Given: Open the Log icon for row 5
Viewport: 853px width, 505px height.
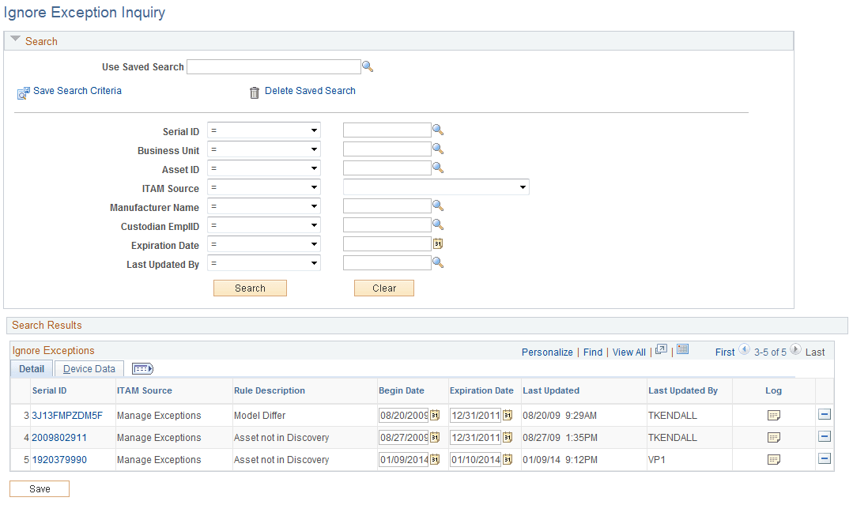Looking at the screenshot, I should (773, 459).
